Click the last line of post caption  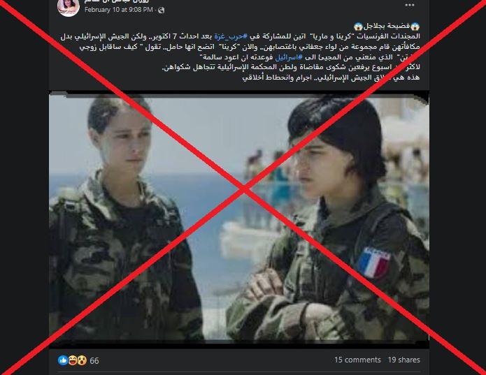[331, 78]
